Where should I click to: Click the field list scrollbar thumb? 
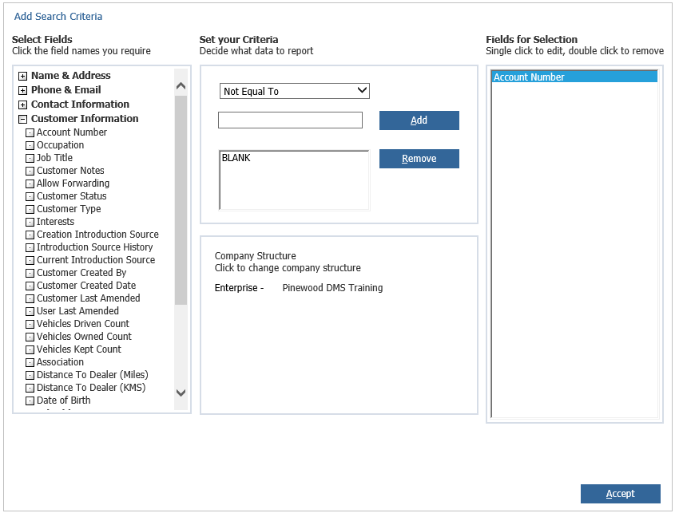coord(181,200)
